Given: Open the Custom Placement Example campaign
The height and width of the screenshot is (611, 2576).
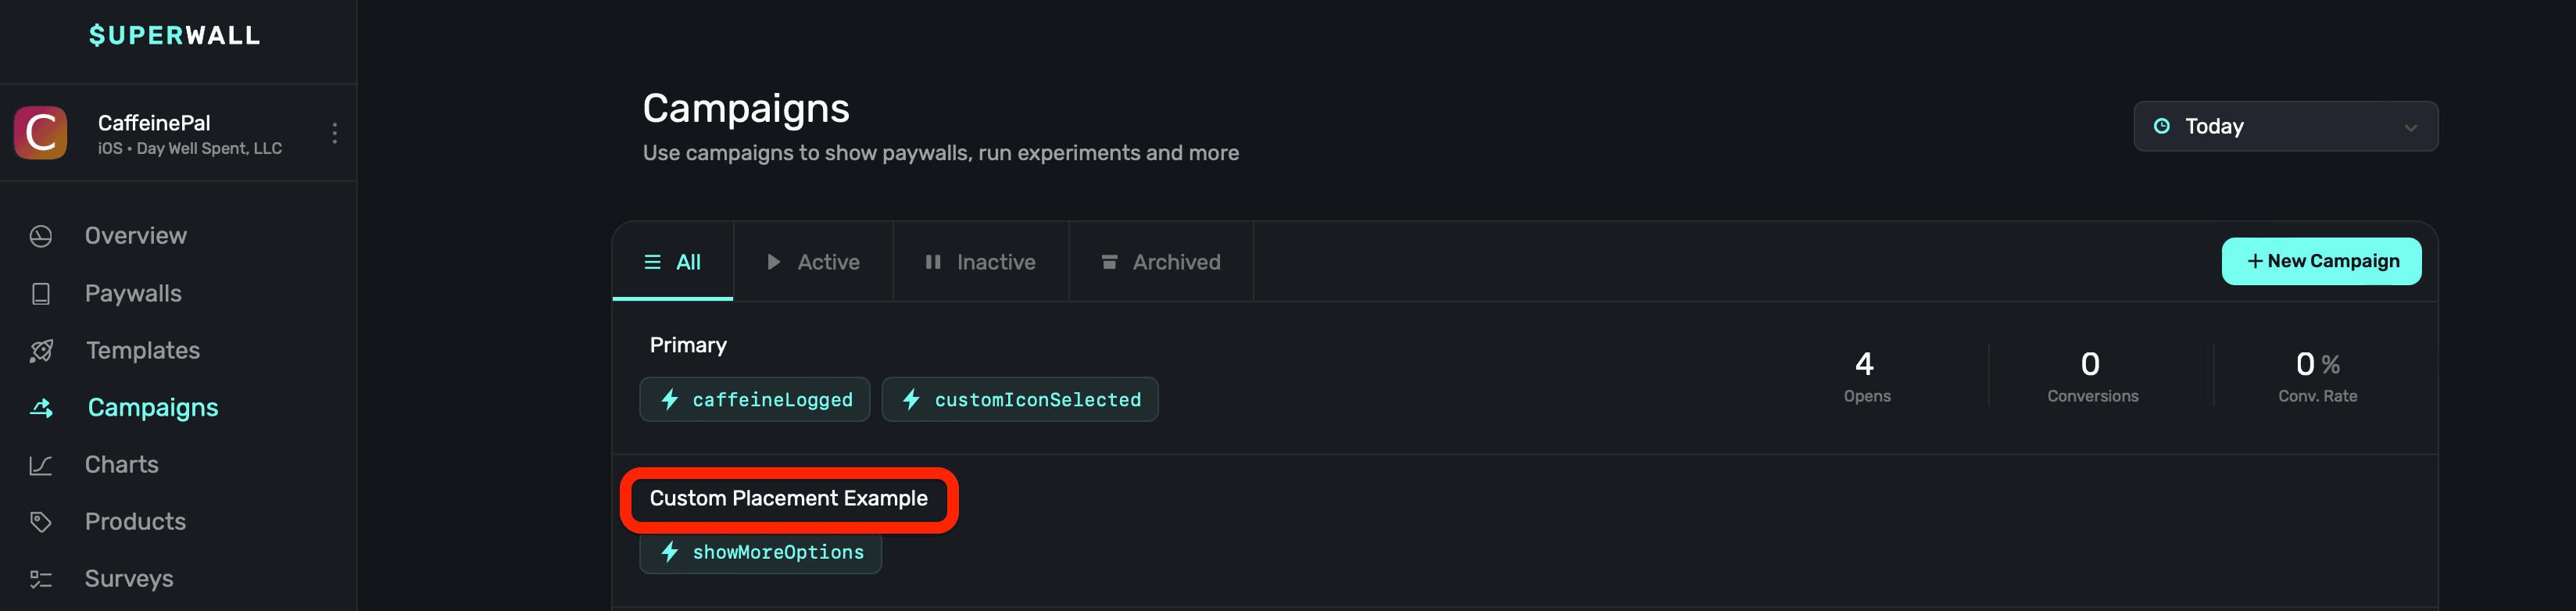Looking at the screenshot, I should (788, 498).
